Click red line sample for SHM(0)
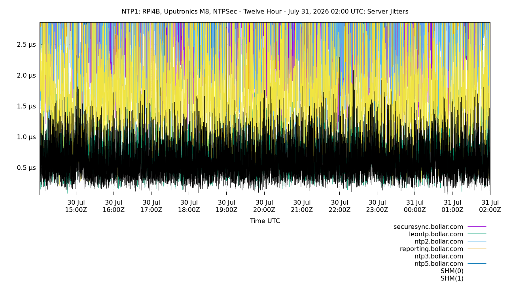530x285 pixels. [x=477, y=271]
